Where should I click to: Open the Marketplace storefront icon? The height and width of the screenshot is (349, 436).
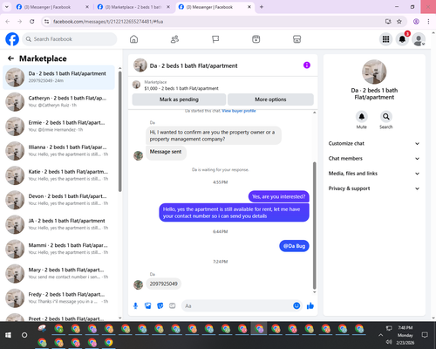click(296, 39)
